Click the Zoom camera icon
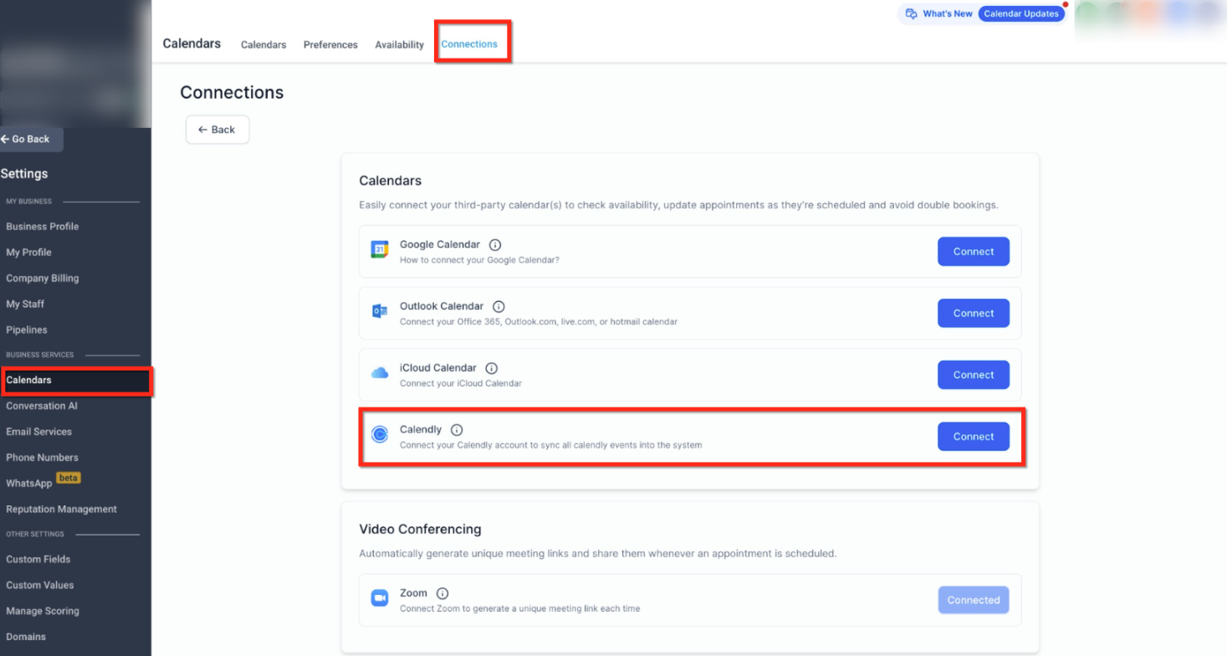Screen dimensions: 1227x656 coord(380,598)
